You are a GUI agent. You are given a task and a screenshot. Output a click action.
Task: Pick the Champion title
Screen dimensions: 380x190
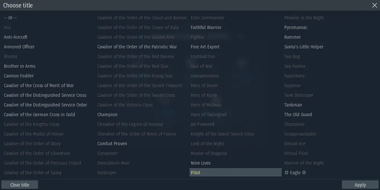click(107, 114)
